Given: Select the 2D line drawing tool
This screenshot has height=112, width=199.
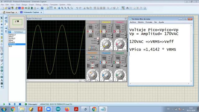Looking at the screenshot, I should pos(2,64).
